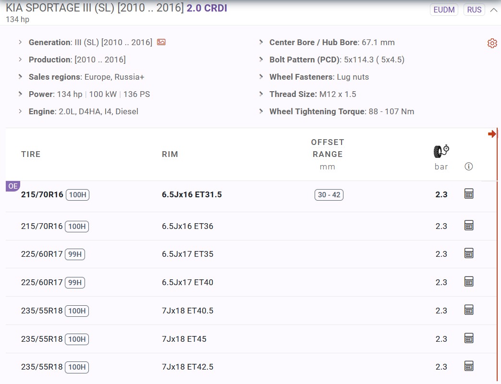Open calculator for 6.5Jx16 ET36 row
The image size is (501, 384).
[469, 225]
